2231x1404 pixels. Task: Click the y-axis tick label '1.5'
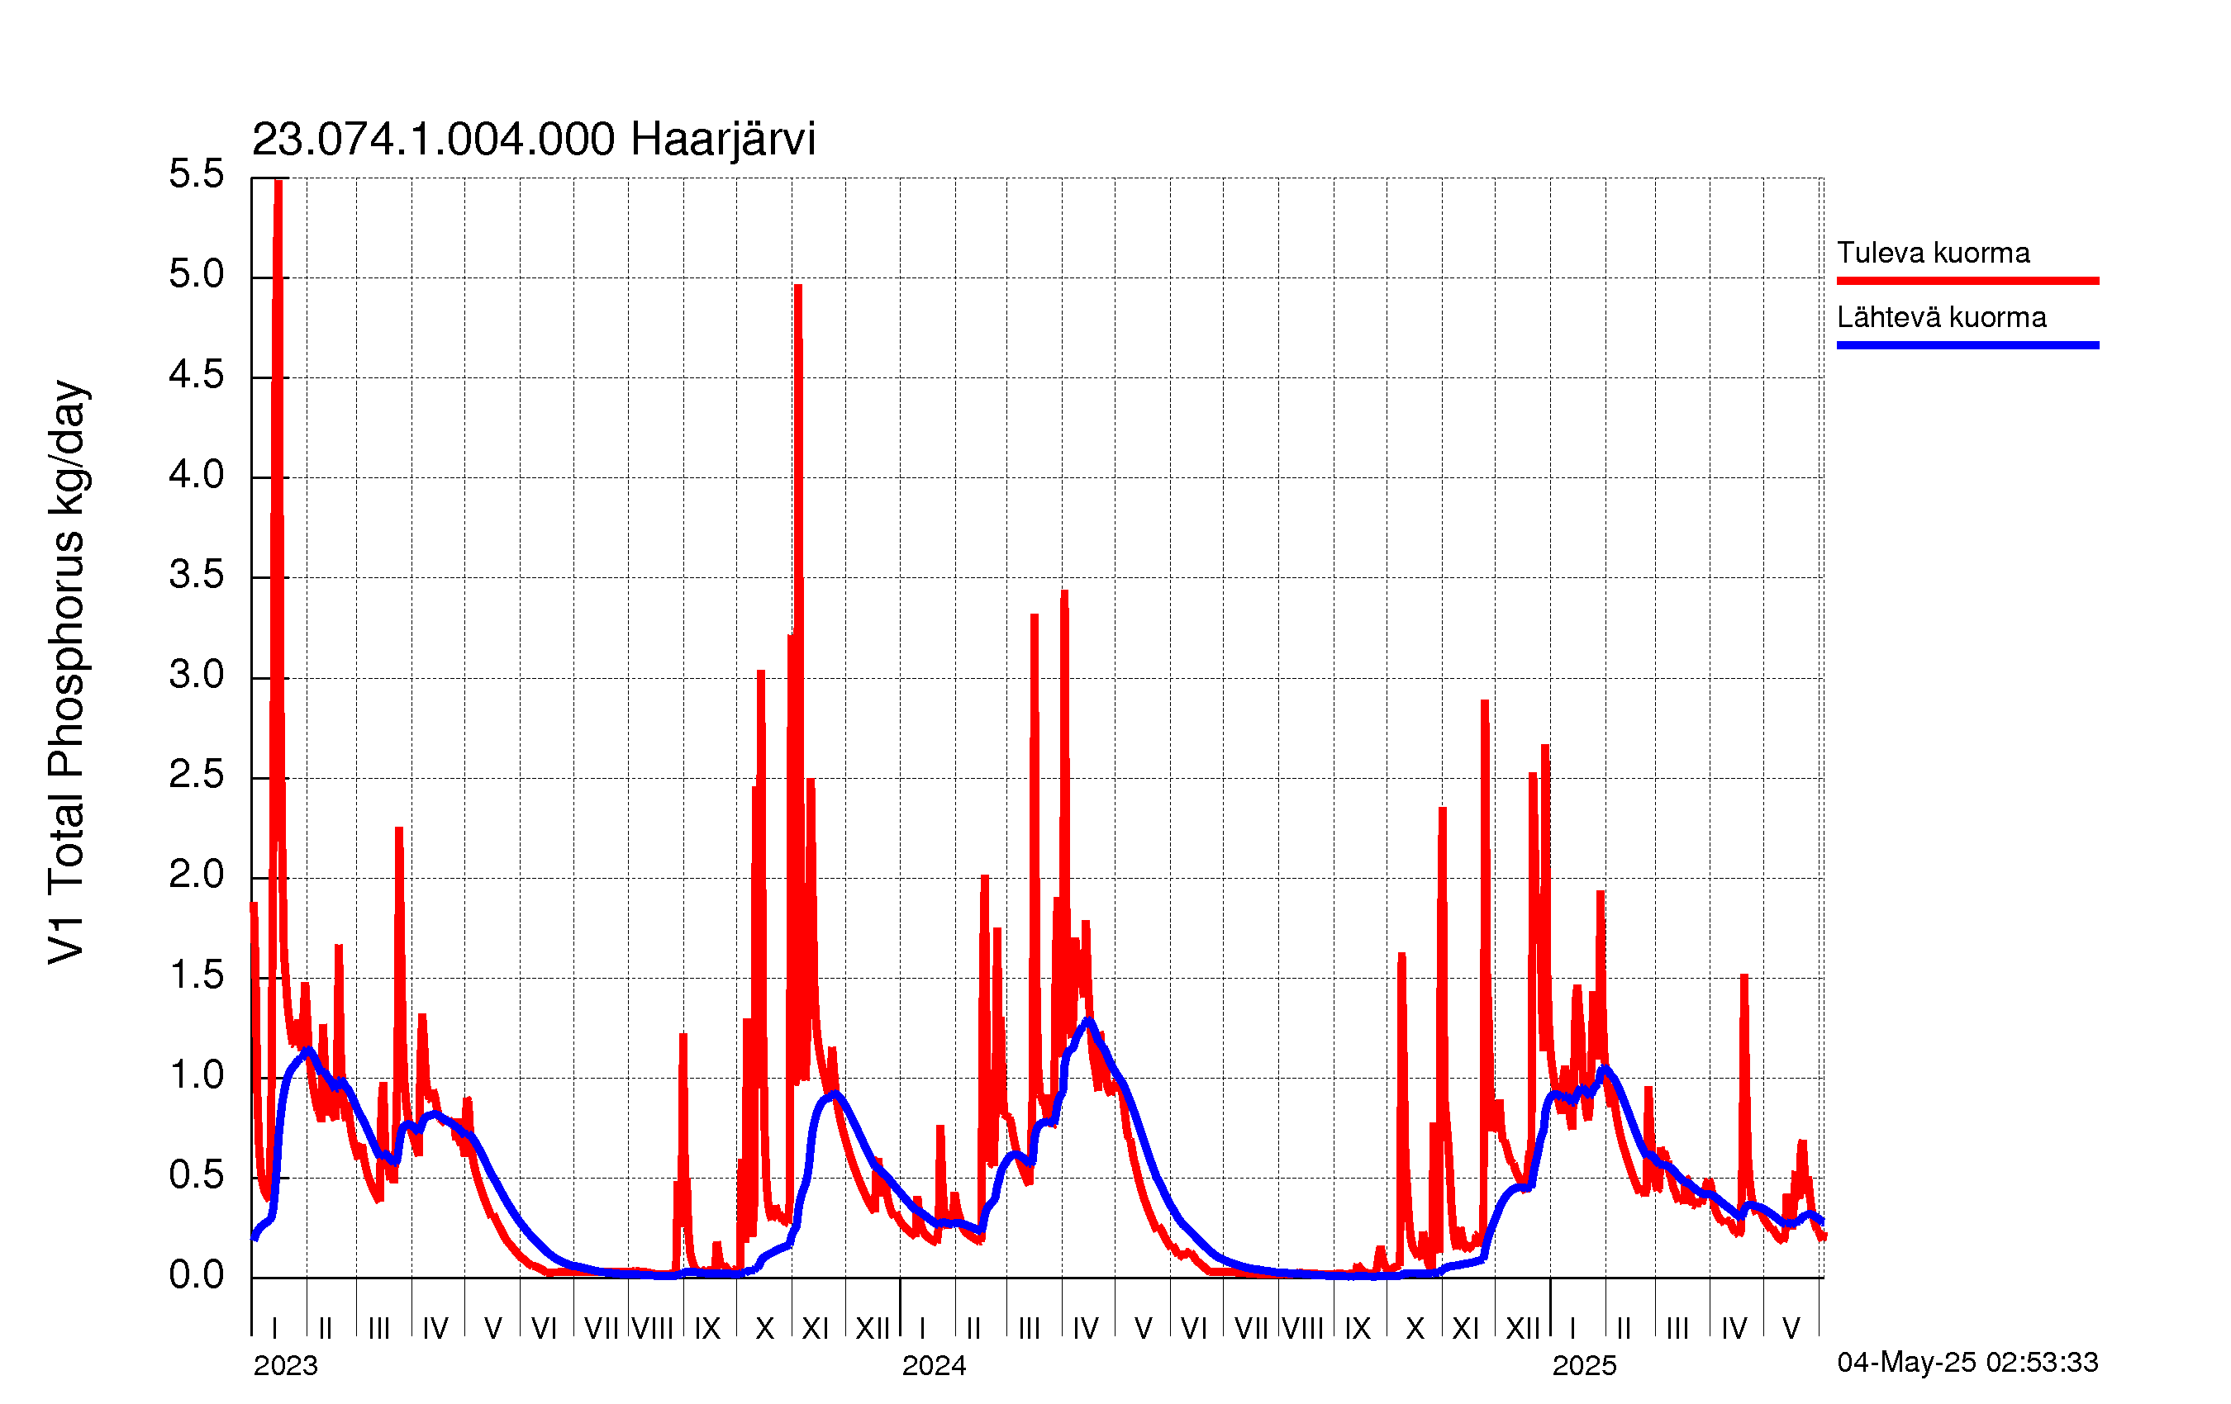(x=197, y=975)
